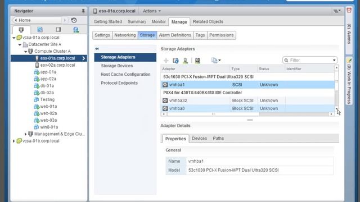This screenshot has height=202, width=360.
Task: Click Rescan adapter icon
Action: (x=197, y=61)
